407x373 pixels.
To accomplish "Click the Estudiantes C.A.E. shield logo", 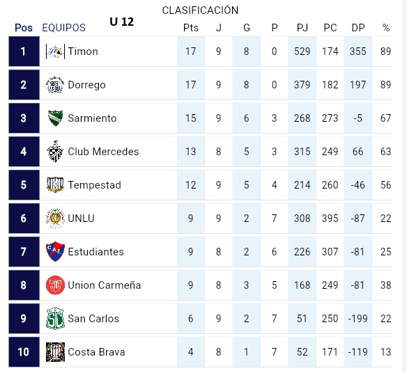I will click(x=55, y=252).
